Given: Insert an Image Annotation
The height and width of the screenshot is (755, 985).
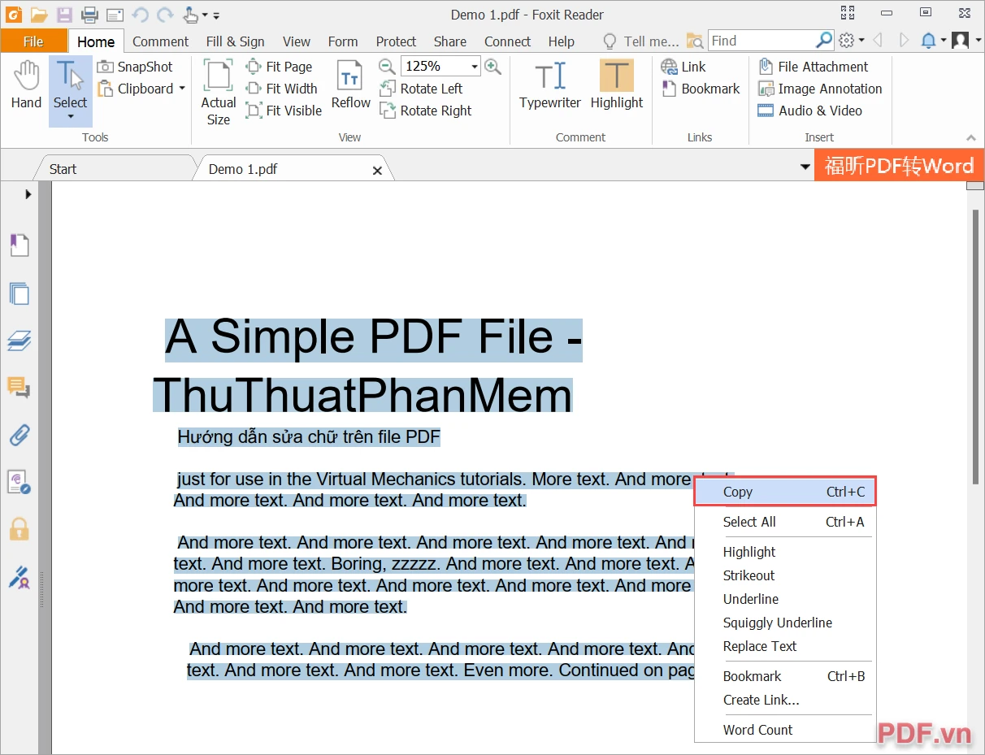Looking at the screenshot, I should (x=820, y=89).
